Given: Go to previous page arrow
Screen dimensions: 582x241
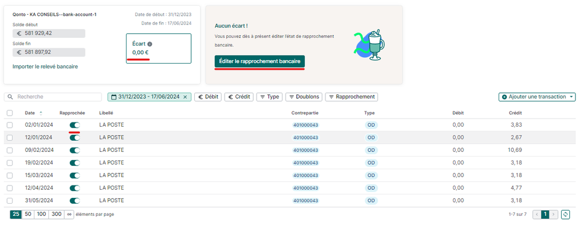Looking at the screenshot, I should (537, 214).
